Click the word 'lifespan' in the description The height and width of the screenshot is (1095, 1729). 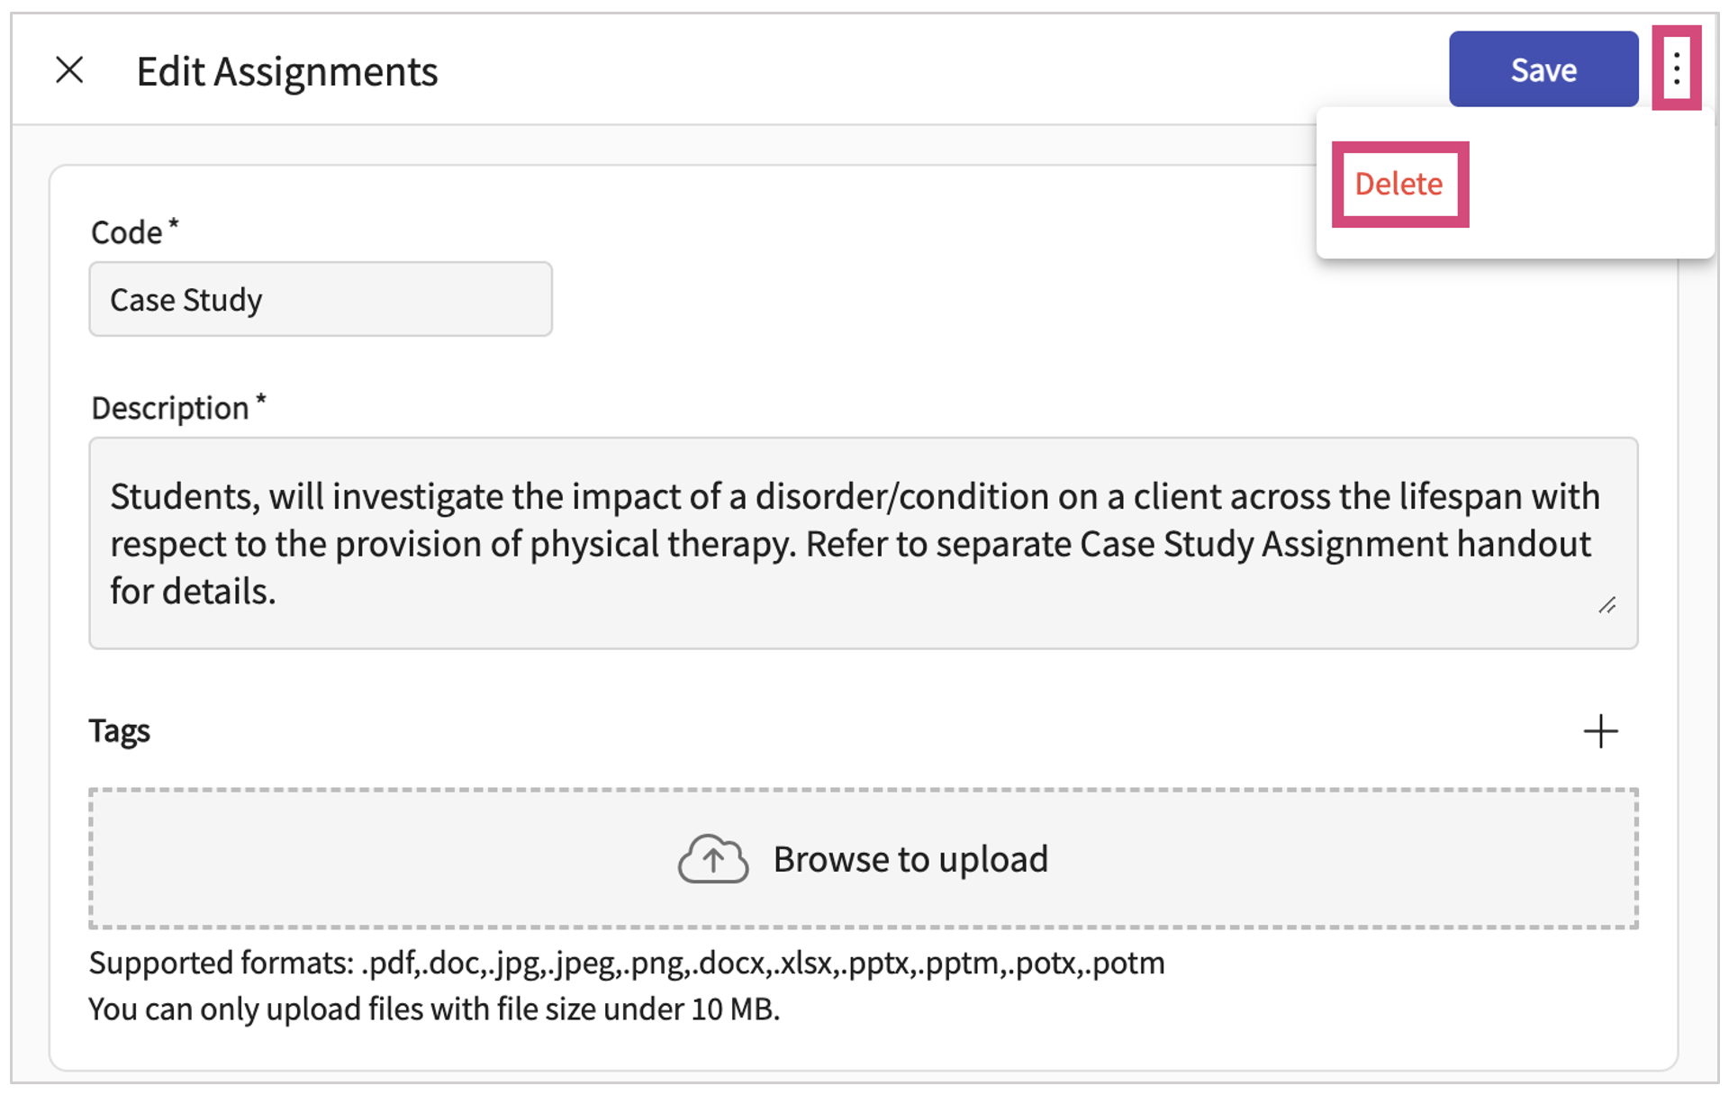[x=1446, y=496]
